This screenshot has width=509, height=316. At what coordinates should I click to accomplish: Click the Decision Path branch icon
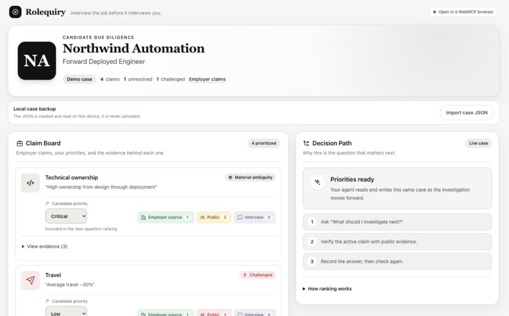[306, 143]
